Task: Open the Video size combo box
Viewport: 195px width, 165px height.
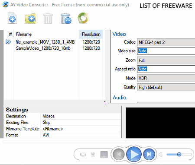Action: click(x=166, y=51)
